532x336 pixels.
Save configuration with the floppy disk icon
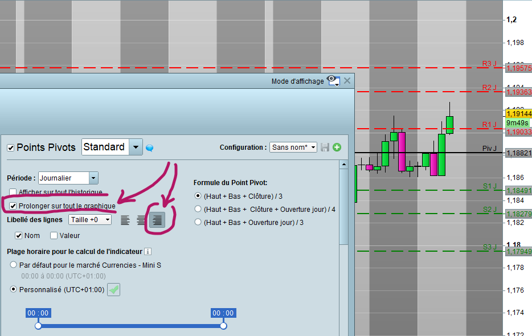[x=325, y=147]
